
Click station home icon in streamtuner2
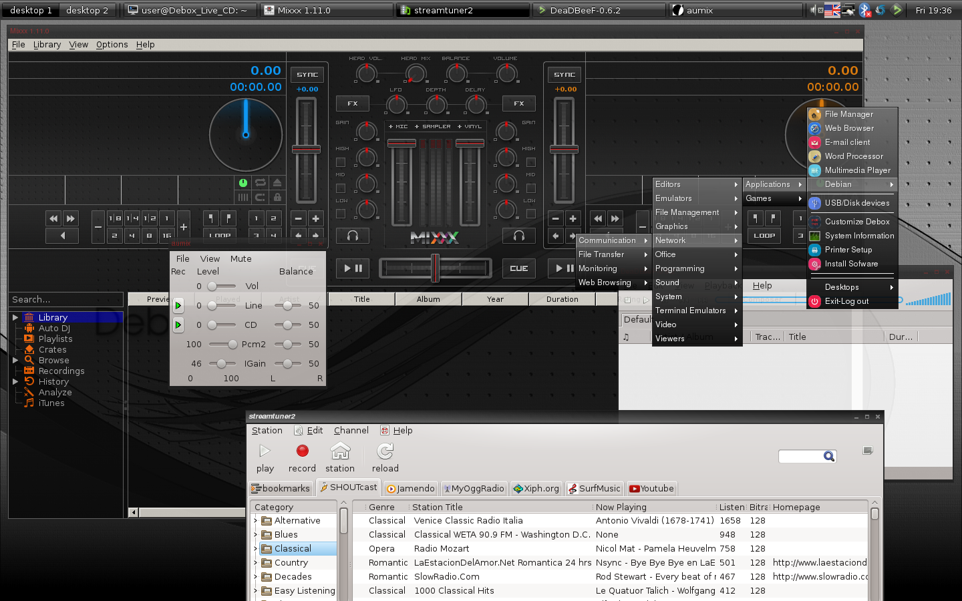click(340, 451)
